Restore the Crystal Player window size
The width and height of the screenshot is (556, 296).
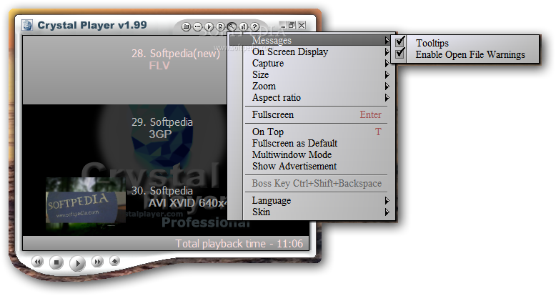292,25
